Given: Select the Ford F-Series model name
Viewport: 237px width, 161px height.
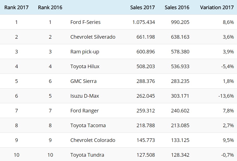Looking at the screenshot, I should point(85,22).
